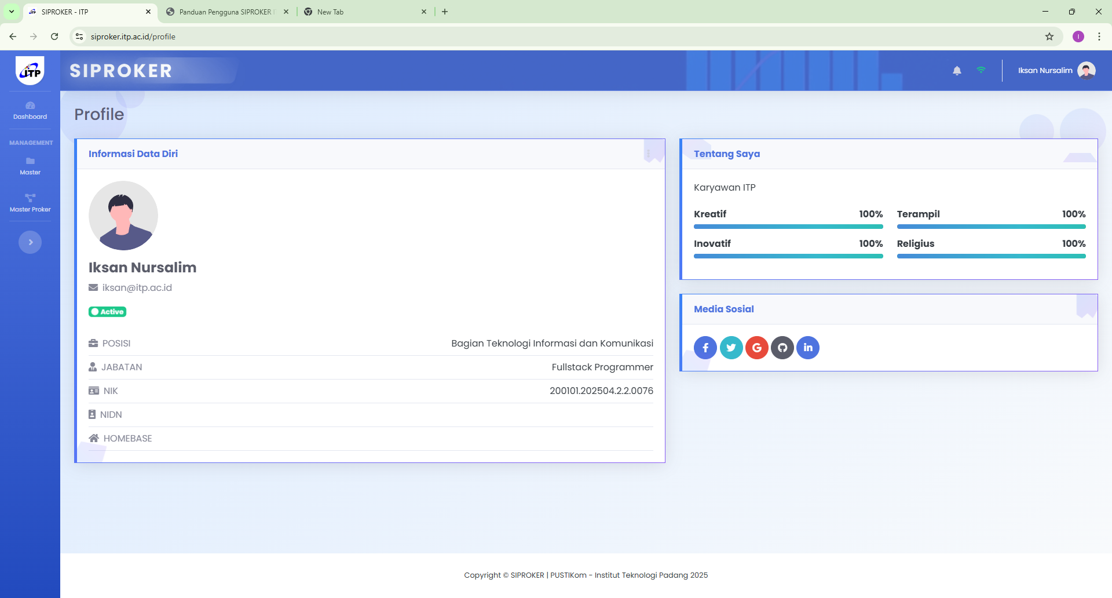The width and height of the screenshot is (1112, 598).
Task: Open Master Proker in the sidebar
Action: tap(30, 203)
